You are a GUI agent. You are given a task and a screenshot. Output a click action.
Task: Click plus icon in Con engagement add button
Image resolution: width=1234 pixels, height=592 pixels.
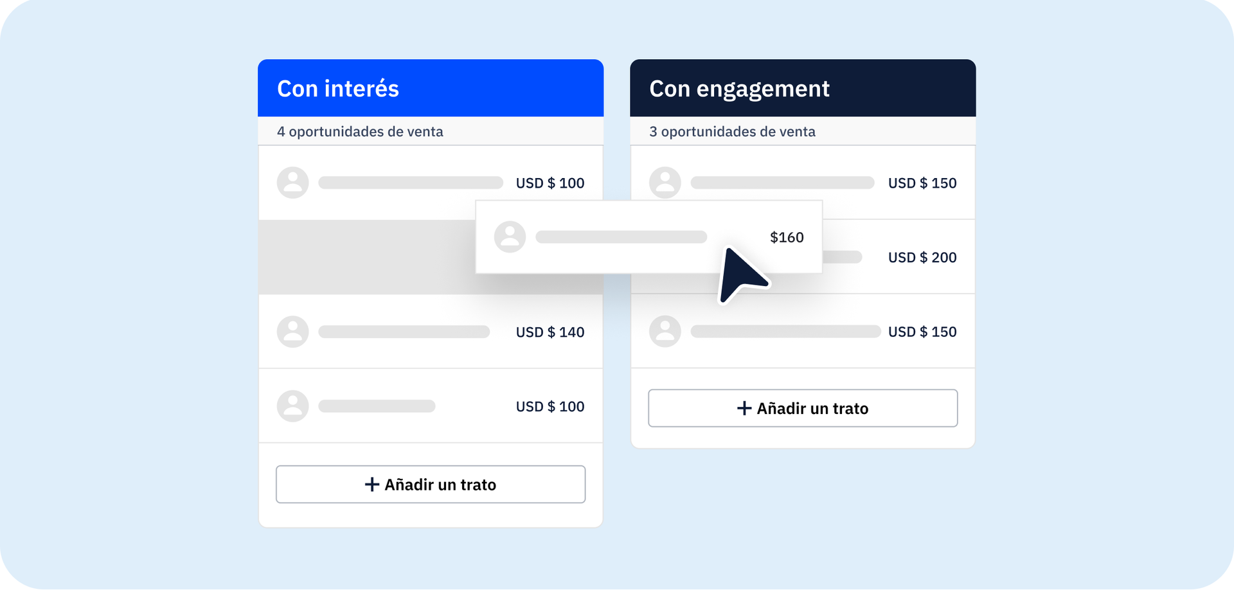point(744,409)
